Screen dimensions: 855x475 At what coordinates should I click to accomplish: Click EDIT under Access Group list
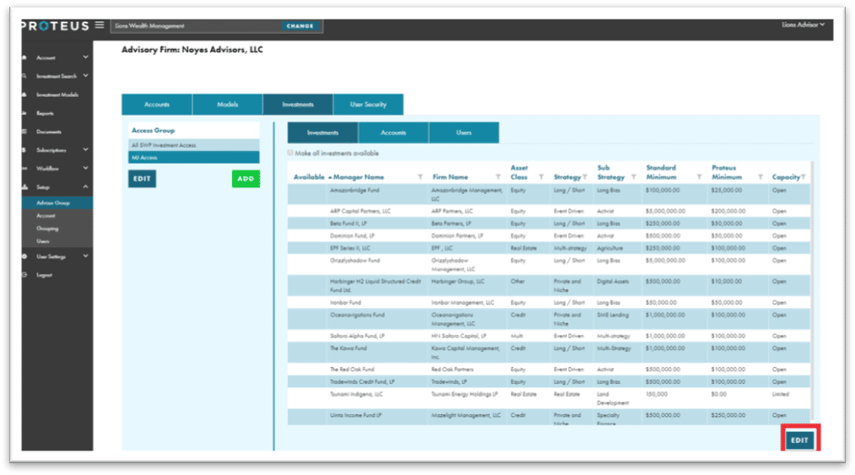click(x=142, y=178)
